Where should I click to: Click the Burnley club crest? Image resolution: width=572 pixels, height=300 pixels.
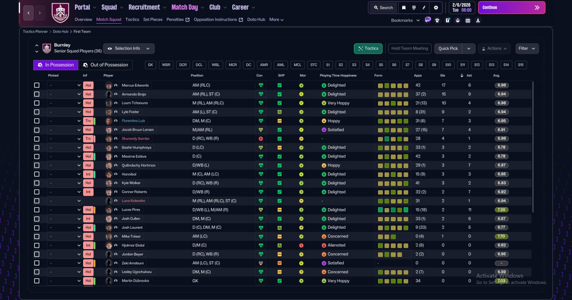coord(60,12)
